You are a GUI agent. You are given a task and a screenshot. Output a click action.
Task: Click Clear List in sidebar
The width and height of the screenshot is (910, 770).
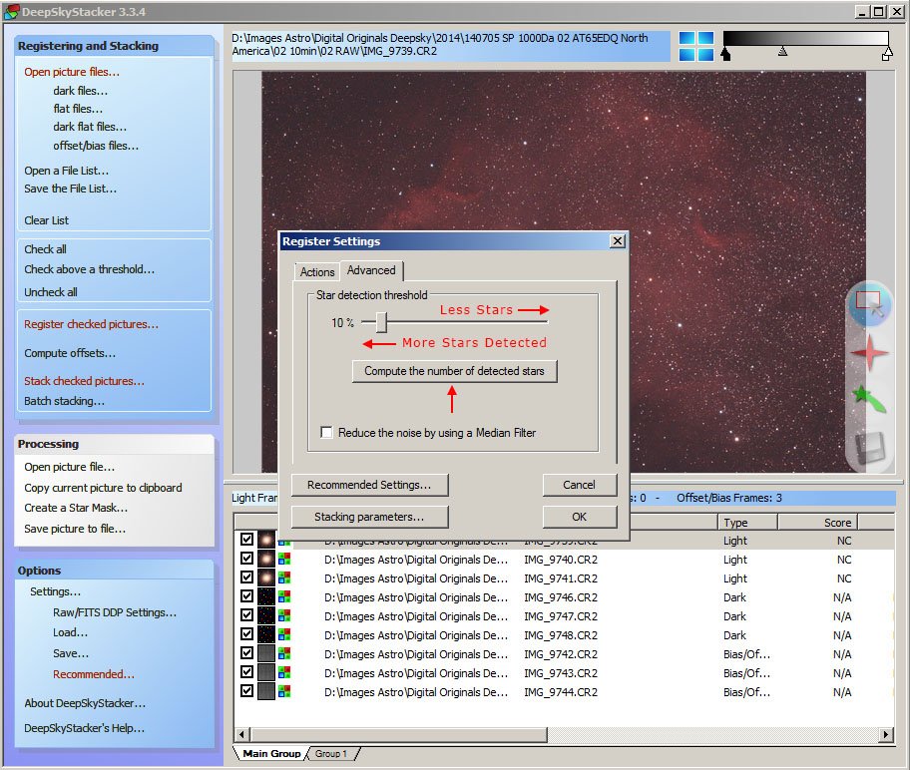(x=47, y=220)
